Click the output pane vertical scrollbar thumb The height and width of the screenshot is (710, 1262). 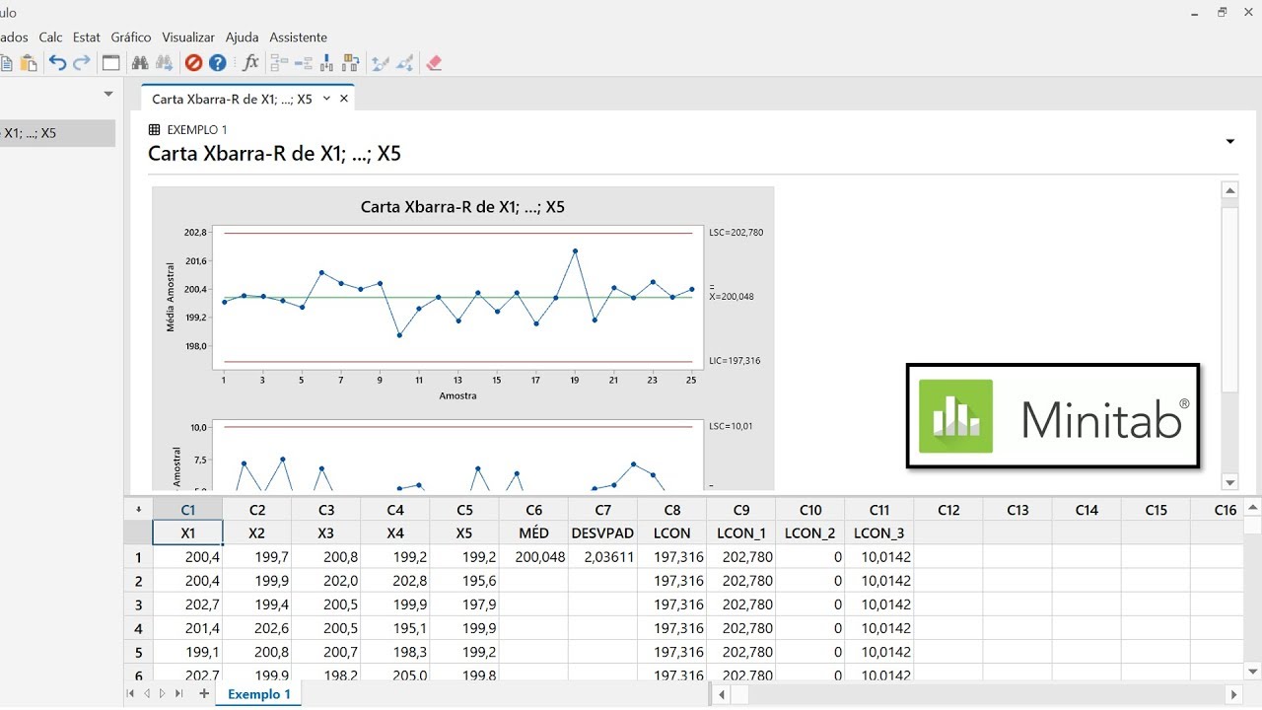pos(1229,299)
